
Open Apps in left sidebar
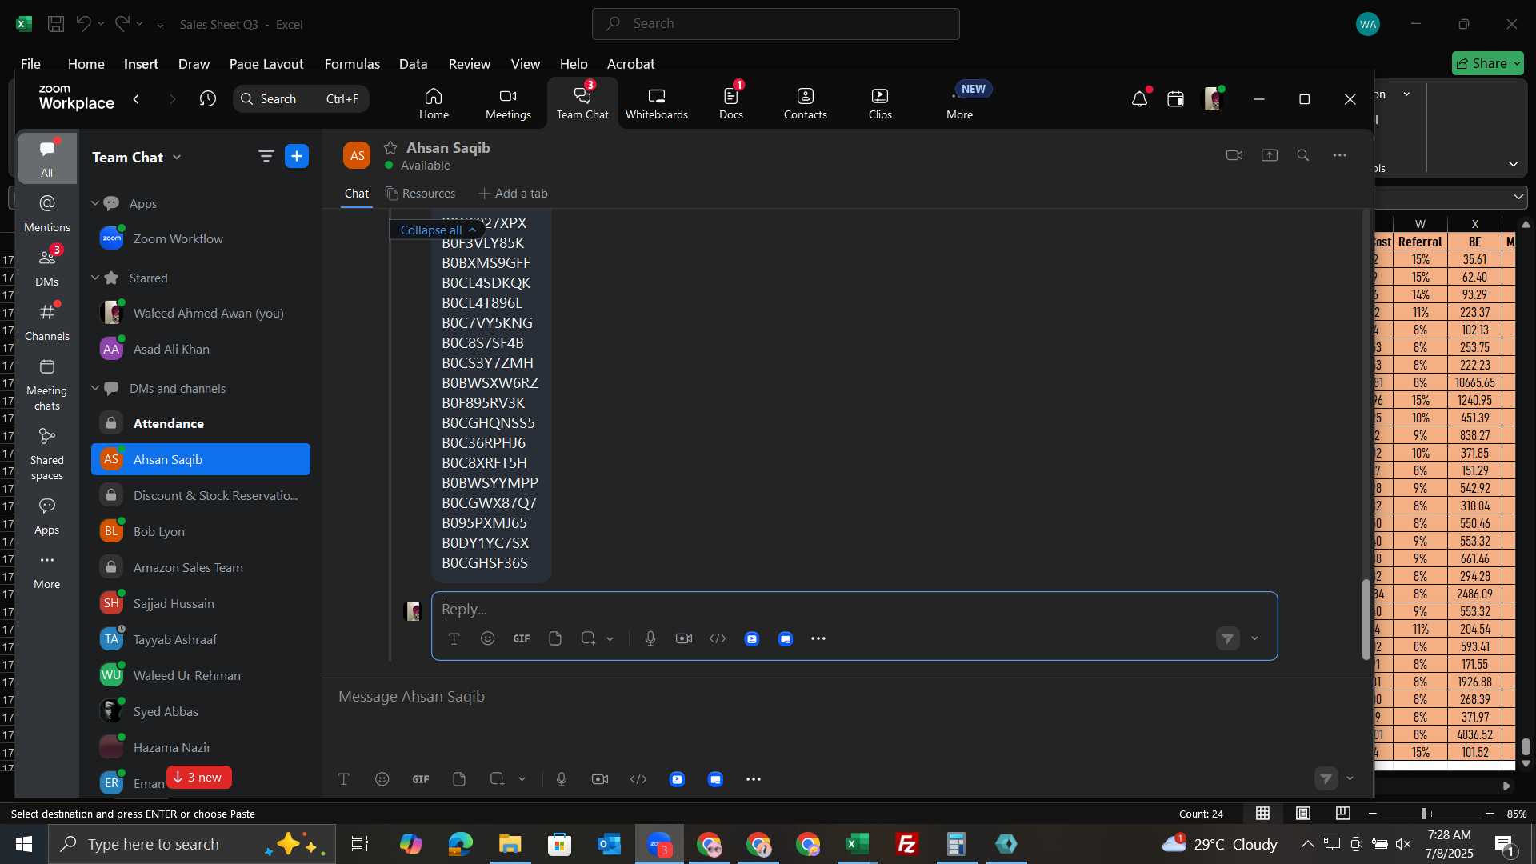click(47, 516)
